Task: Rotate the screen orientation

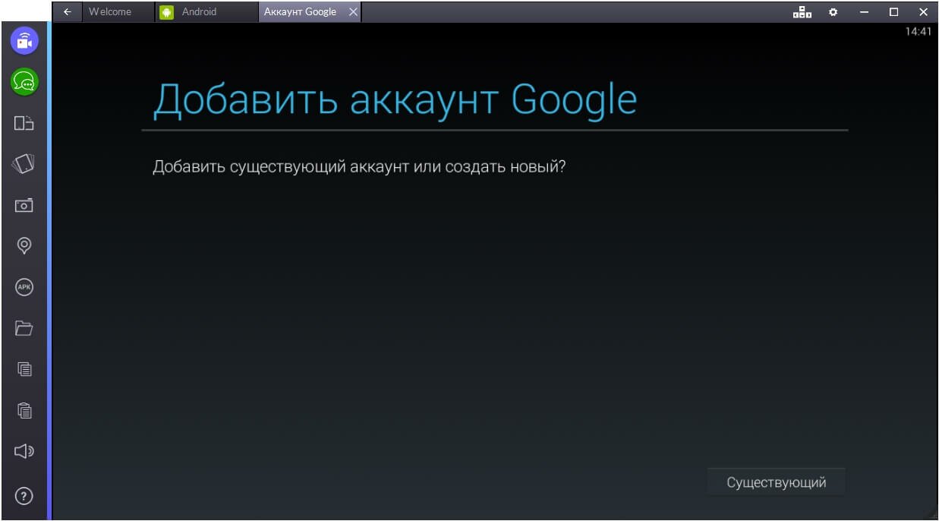Action: [24, 122]
